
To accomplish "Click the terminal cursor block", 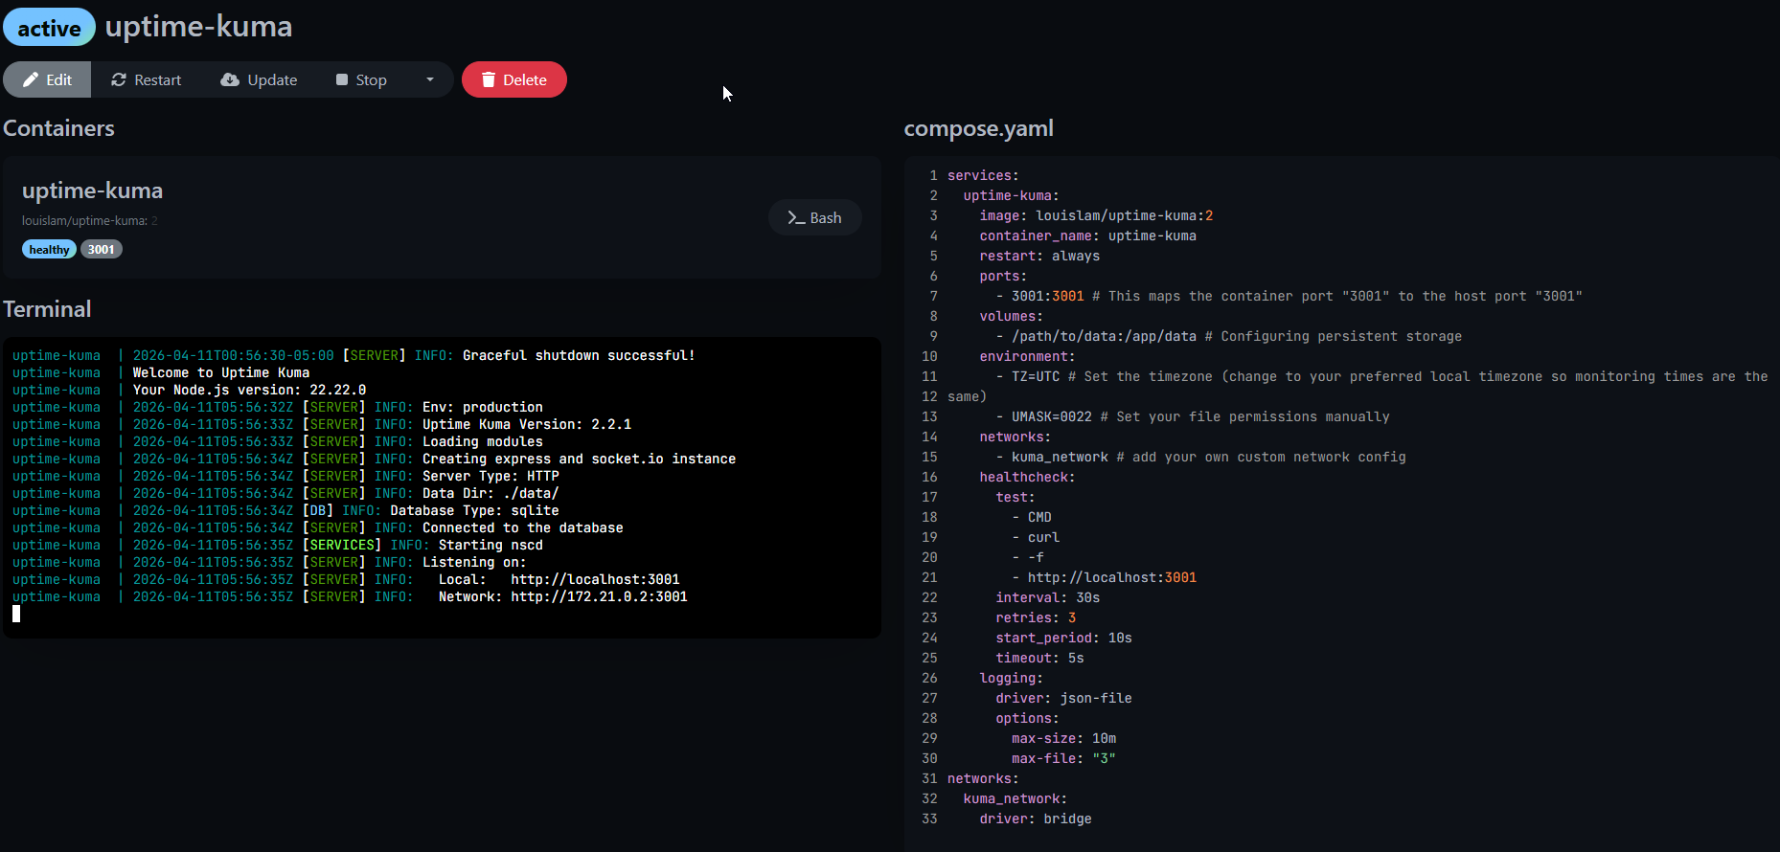I will (16, 614).
